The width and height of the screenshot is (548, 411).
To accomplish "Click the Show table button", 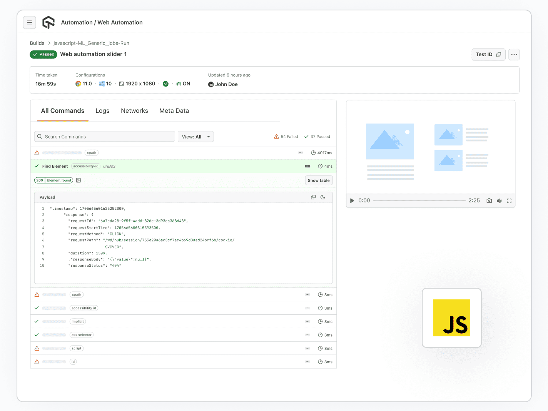I will pyautogui.click(x=319, y=180).
